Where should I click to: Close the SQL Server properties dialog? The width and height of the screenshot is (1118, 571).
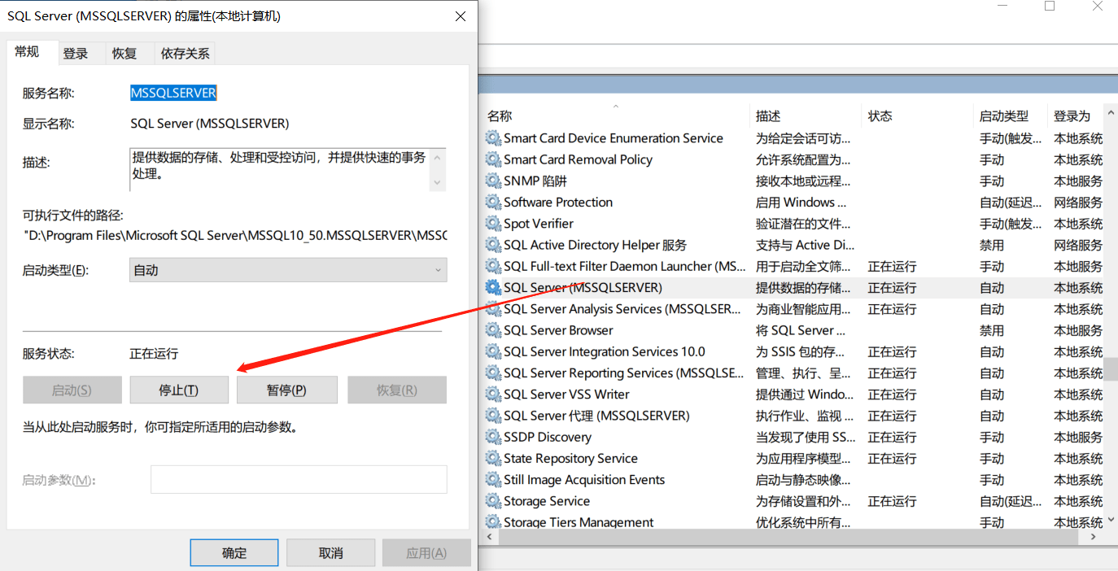(x=461, y=16)
